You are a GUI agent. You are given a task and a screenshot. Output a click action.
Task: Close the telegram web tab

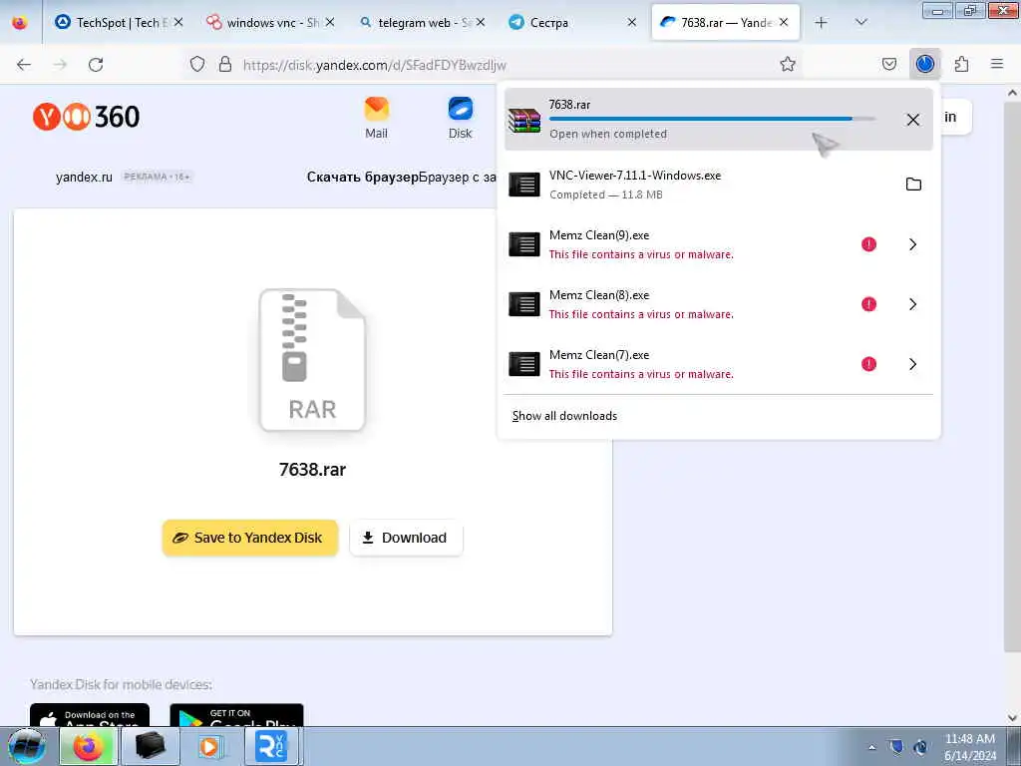pyautogui.click(x=481, y=23)
